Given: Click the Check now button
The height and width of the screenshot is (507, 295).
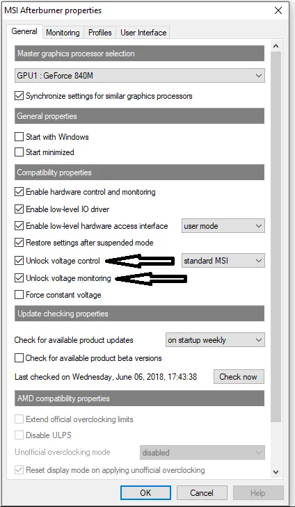Looking at the screenshot, I should pyautogui.click(x=239, y=377).
